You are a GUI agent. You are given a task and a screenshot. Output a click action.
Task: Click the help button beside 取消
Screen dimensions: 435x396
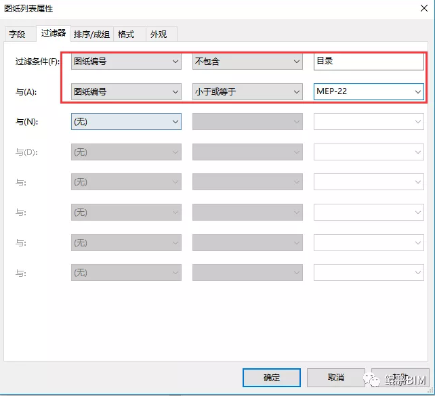pyautogui.click(x=400, y=377)
